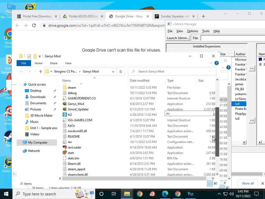Sort files by Type column

170,81
